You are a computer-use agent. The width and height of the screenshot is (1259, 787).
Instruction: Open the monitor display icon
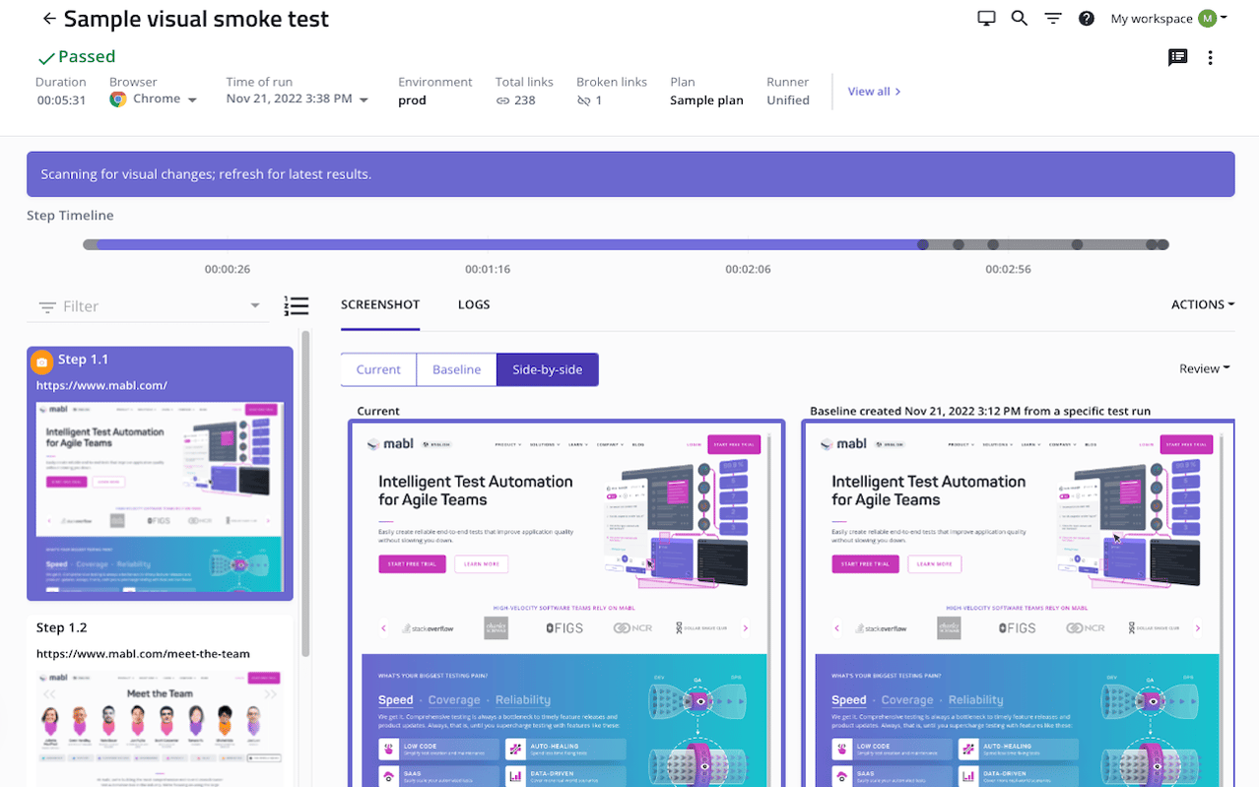pyautogui.click(x=986, y=18)
